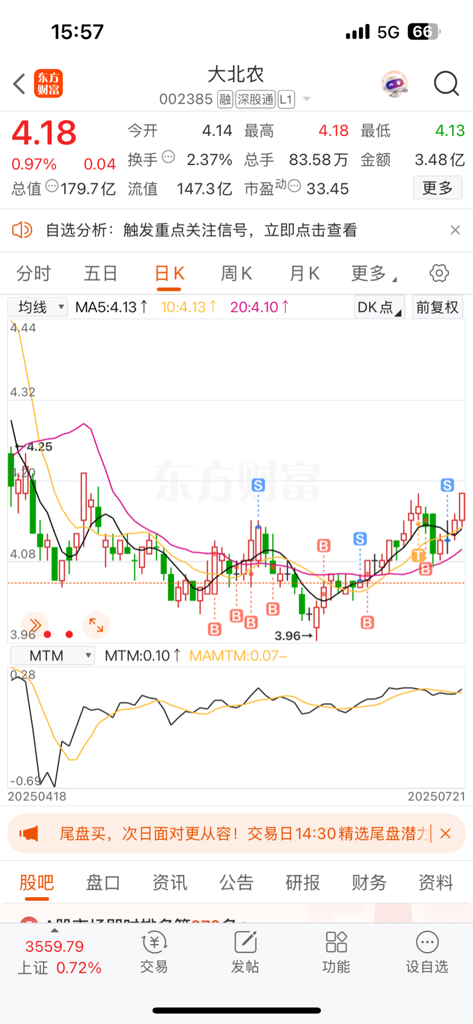
Task: Select the 日K chart tab
Action: tap(169, 273)
